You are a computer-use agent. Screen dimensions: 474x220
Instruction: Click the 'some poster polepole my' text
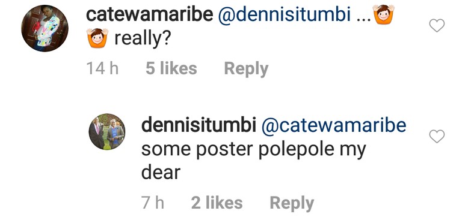254,150
